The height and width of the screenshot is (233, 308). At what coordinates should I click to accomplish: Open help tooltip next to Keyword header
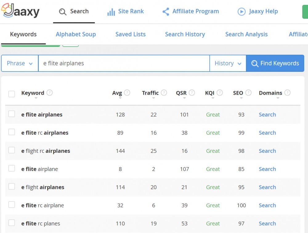pyautogui.click(x=50, y=92)
